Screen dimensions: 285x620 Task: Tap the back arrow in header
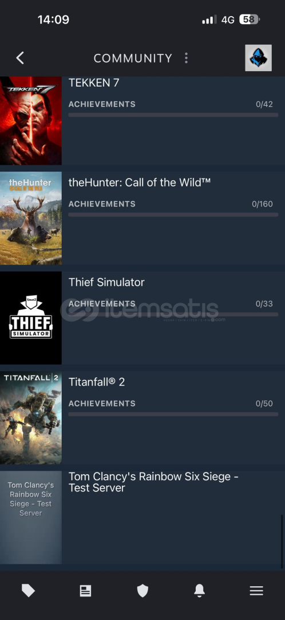20,58
